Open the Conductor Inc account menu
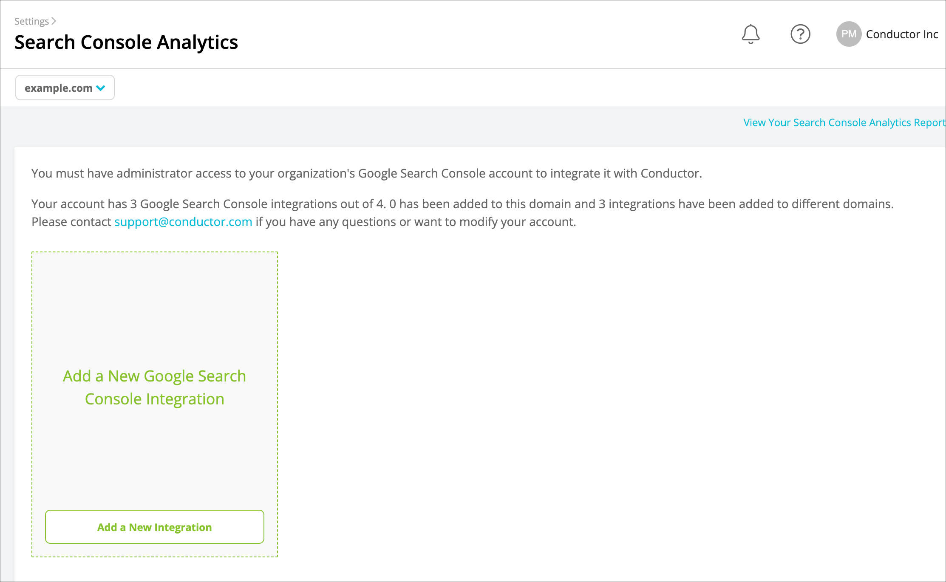This screenshot has width=946, height=582. (902, 34)
